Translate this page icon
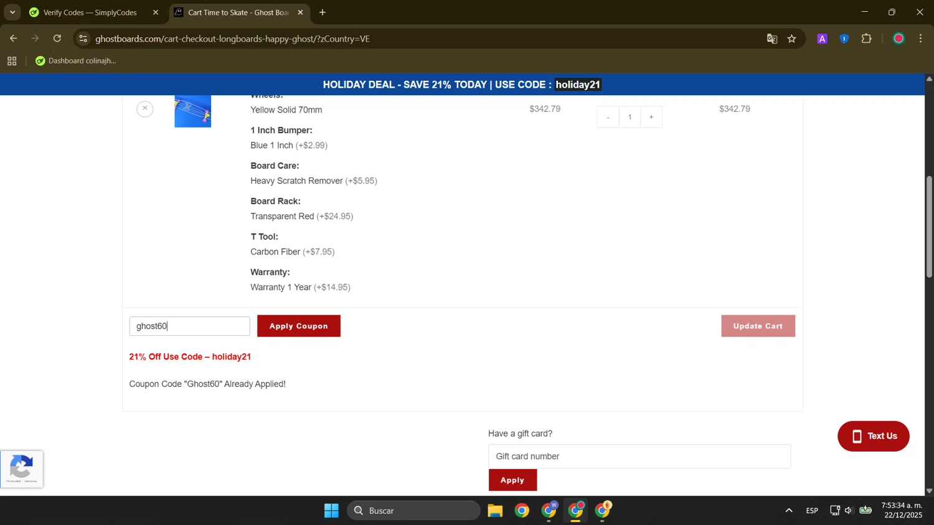The width and height of the screenshot is (934, 525). point(772,39)
